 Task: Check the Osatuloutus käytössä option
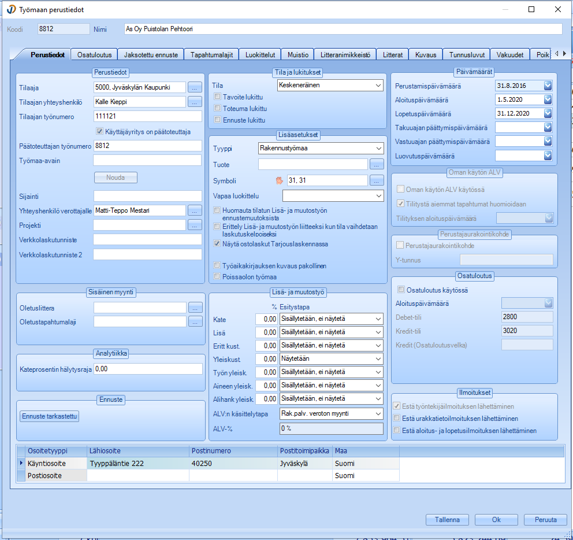(x=401, y=290)
